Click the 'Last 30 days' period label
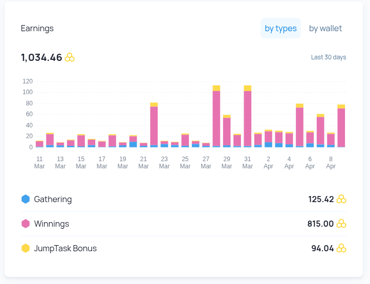 (329, 57)
